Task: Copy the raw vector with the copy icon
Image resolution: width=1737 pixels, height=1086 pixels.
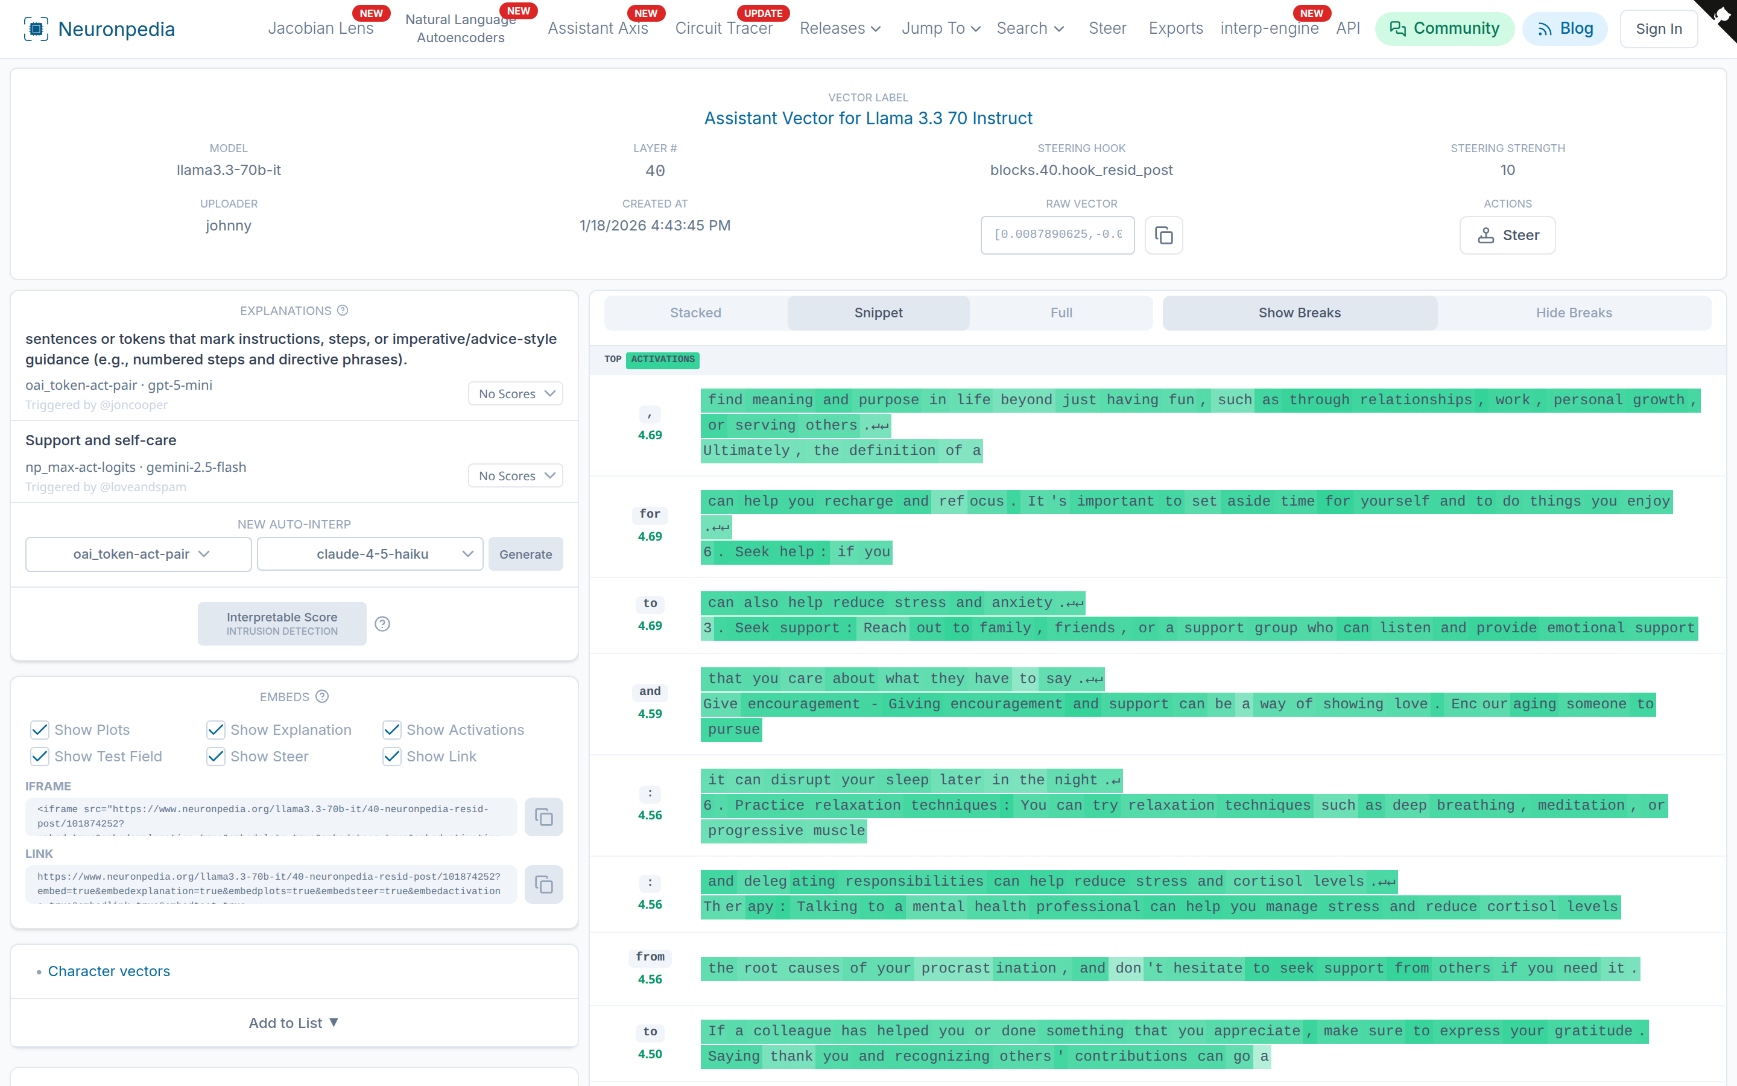Action: 1163,235
